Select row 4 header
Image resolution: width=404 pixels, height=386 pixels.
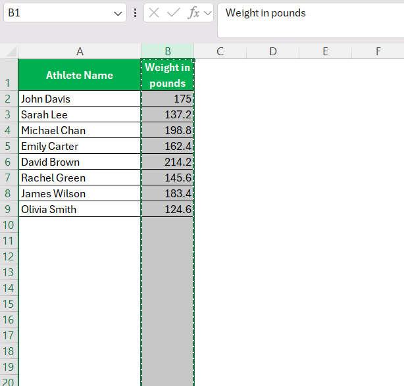pos(9,130)
